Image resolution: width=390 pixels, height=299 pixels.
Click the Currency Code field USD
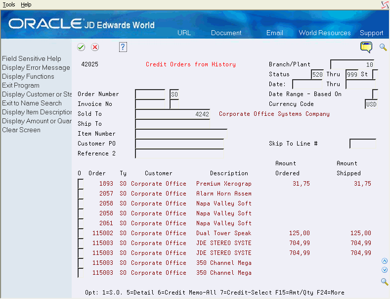click(371, 104)
